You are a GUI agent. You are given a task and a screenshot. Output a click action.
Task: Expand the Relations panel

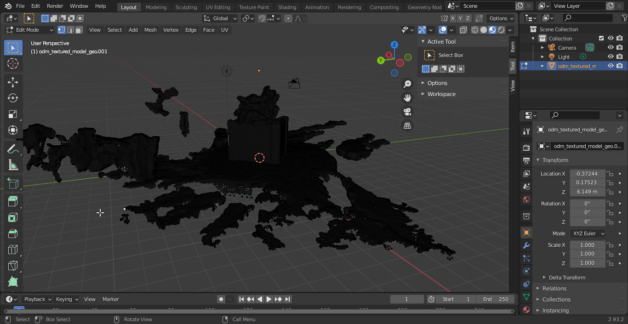click(x=554, y=288)
